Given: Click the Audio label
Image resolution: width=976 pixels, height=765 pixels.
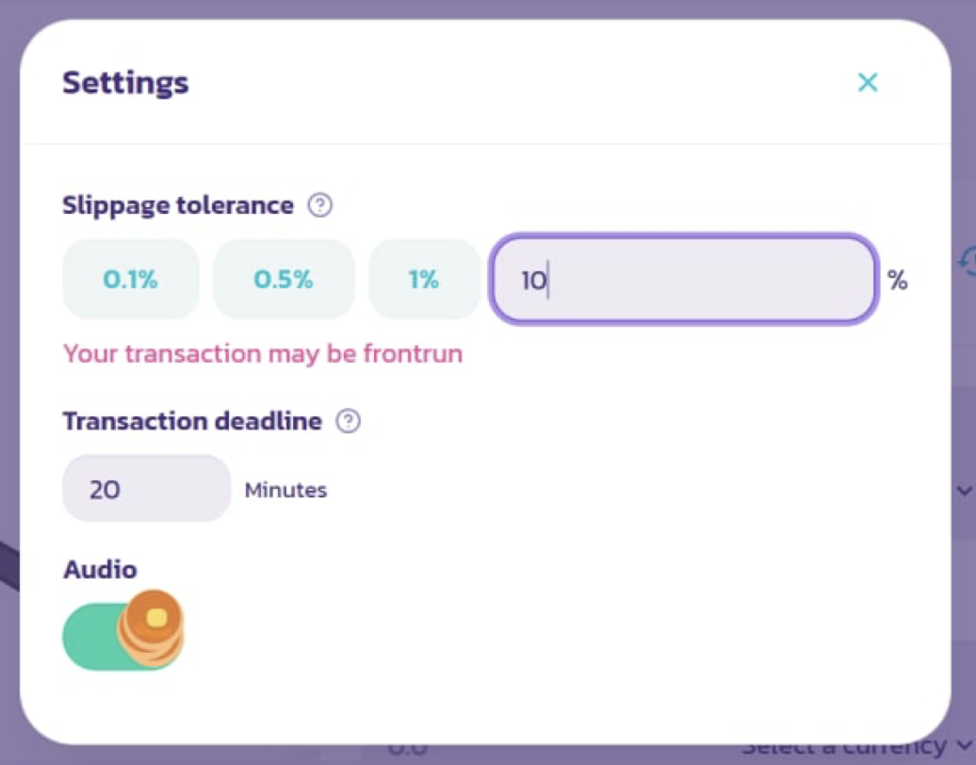Looking at the screenshot, I should 100,569.
